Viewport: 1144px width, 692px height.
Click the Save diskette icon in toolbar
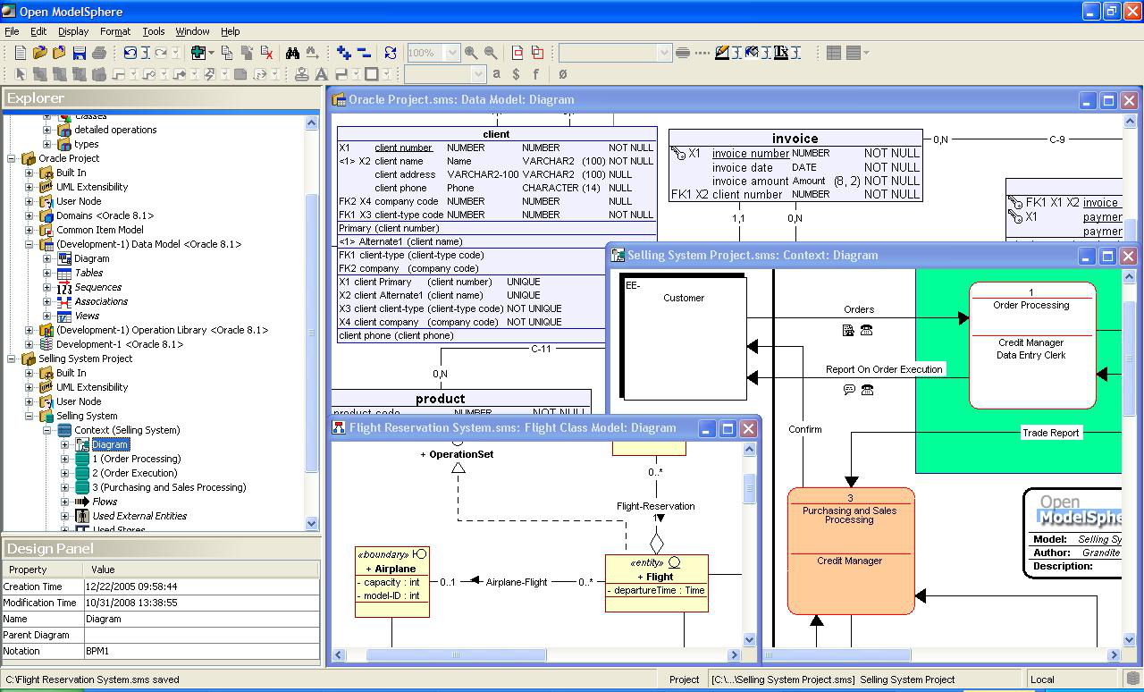[x=80, y=54]
